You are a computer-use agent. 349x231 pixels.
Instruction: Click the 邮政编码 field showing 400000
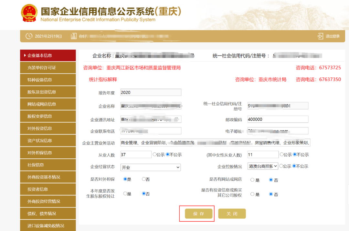tap(278, 119)
